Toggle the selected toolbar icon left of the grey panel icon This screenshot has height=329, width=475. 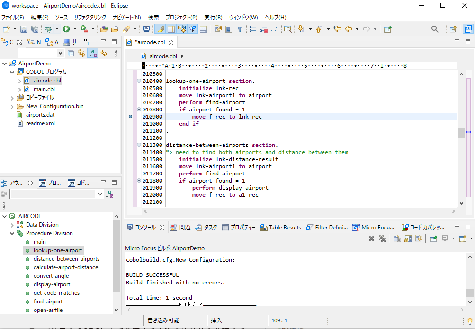193,29
